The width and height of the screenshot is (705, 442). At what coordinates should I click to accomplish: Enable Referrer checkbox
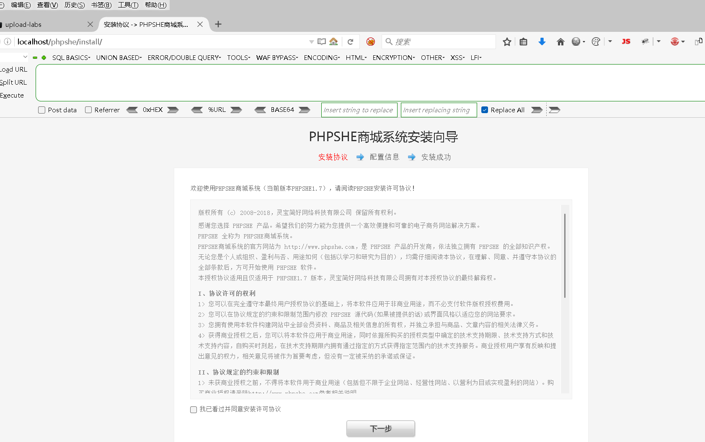88,110
